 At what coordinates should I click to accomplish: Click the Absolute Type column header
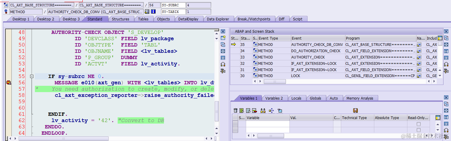391,118
